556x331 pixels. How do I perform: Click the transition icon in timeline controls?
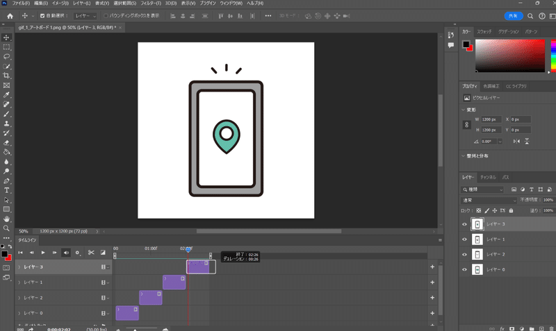(x=103, y=253)
